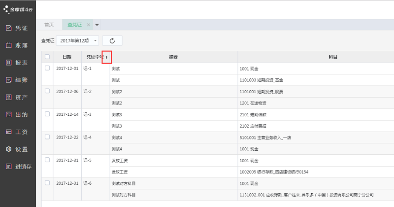Switch to the 首页 tab

coord(49,25)
